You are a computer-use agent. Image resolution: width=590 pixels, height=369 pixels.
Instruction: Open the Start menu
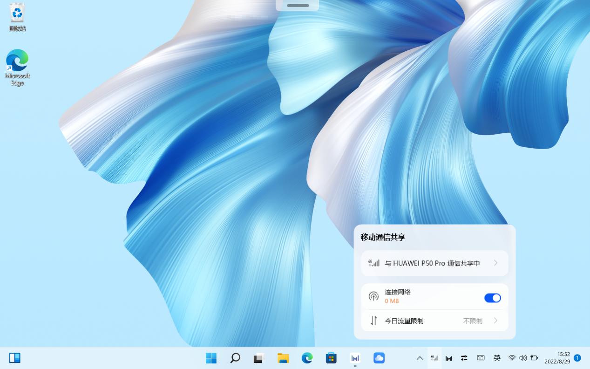click(211, 358)
